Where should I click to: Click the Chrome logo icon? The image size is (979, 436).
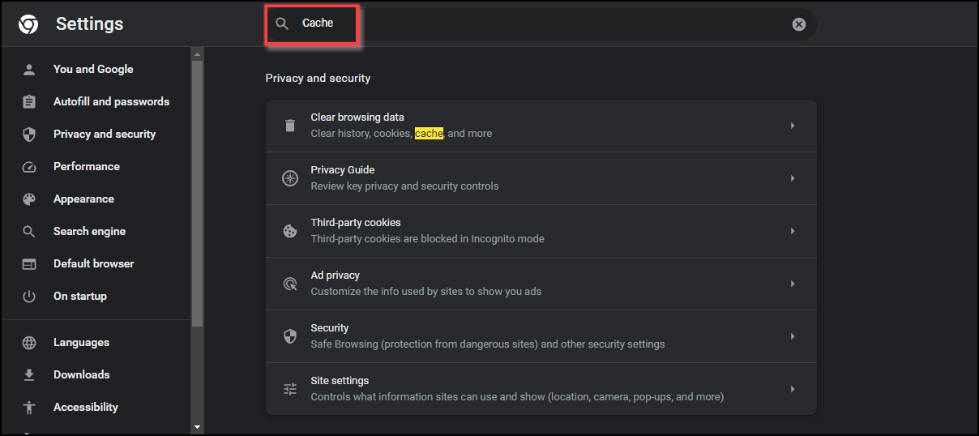coord(28,24)
